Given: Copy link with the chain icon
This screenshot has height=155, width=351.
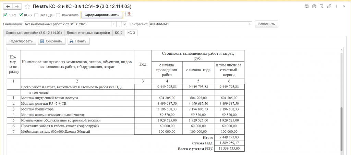Looking at the screenshot, I should (x=329, y=7).
